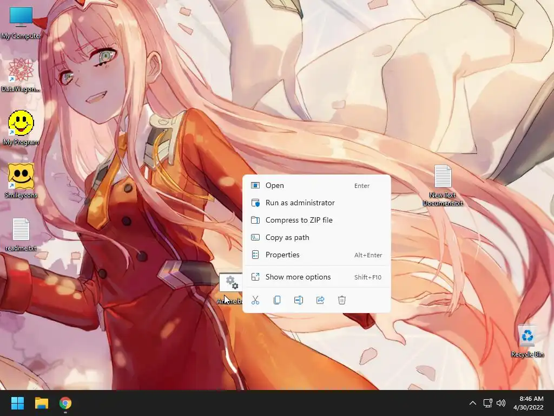Click the Rename icon in context menu
Image resolution: width=554 pixels, height=416 pixels.
299,300
